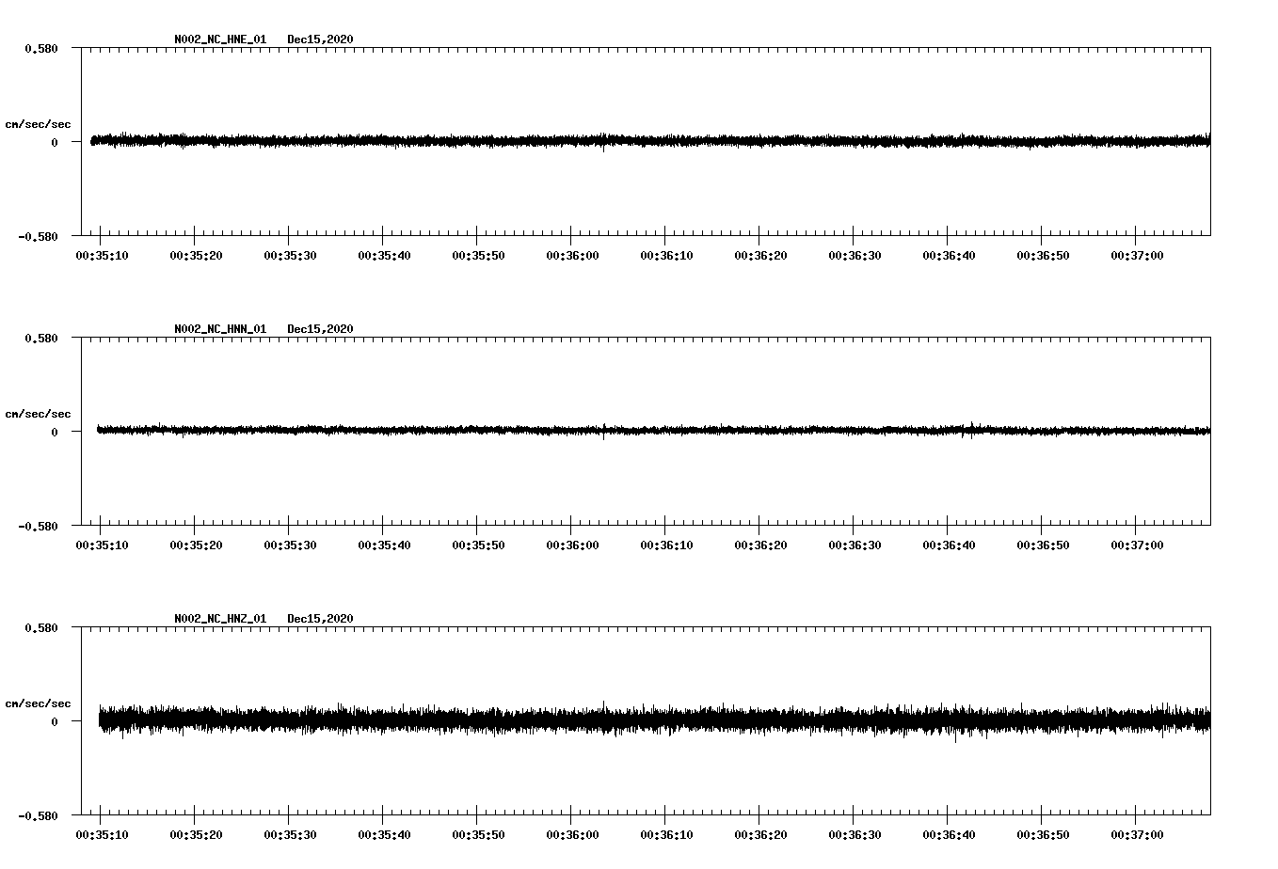Viewport: 1278px width, 869px height.
Task: Select the 00:36:30 time label under bottom plot
Action: click(853, 832)
